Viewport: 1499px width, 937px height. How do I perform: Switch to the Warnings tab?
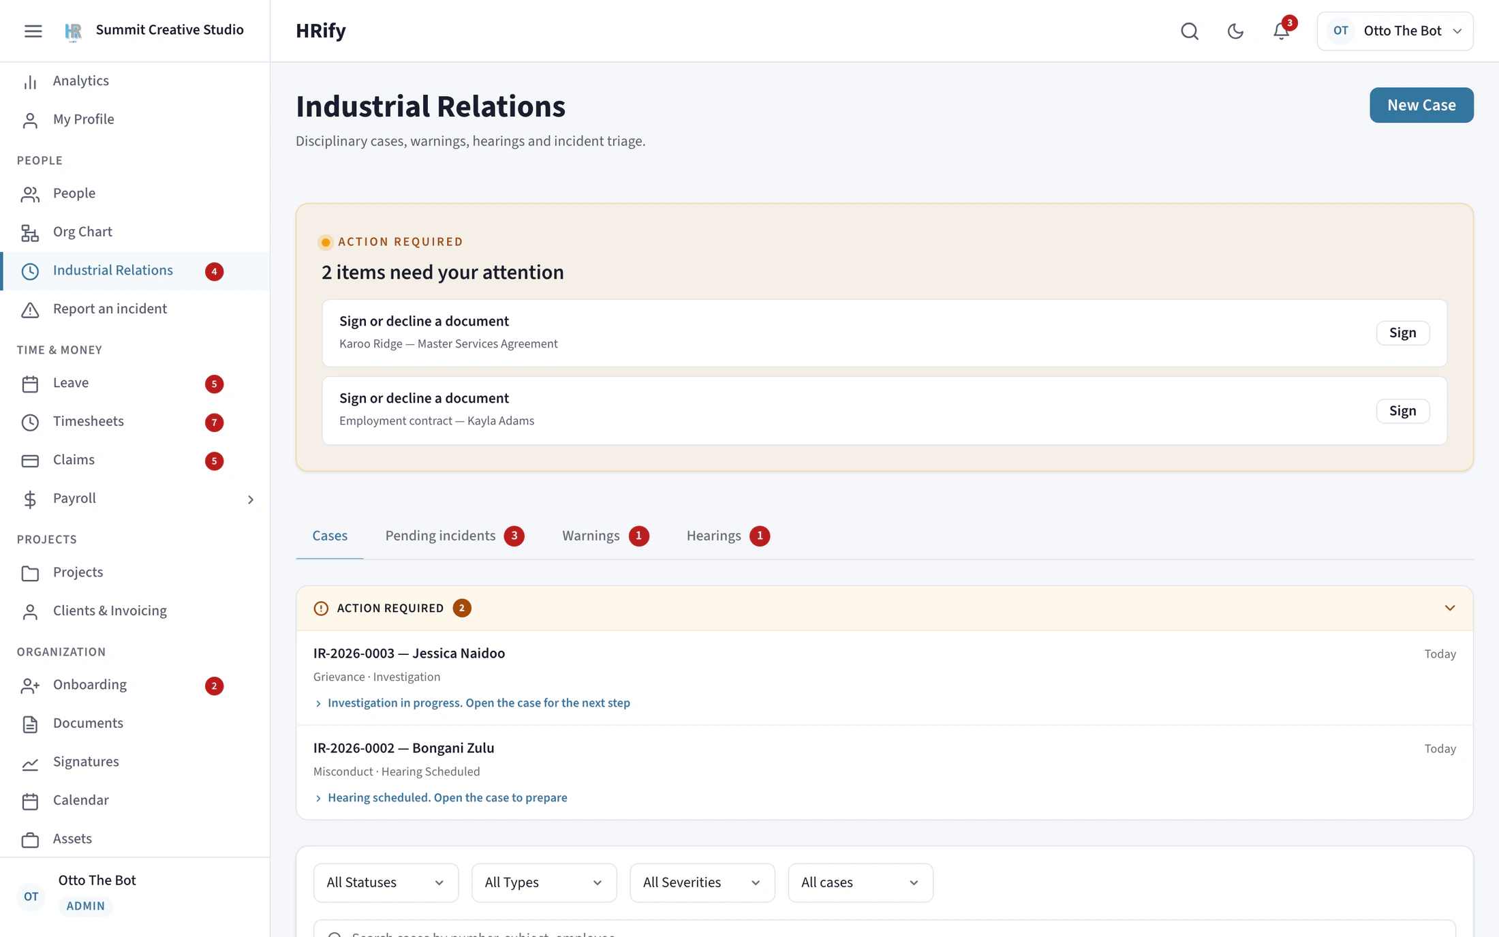click(605, 536)
